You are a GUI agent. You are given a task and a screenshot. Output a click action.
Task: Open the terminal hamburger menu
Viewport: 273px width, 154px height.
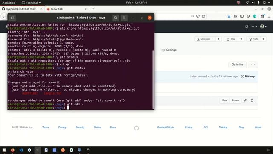[124, 18]
